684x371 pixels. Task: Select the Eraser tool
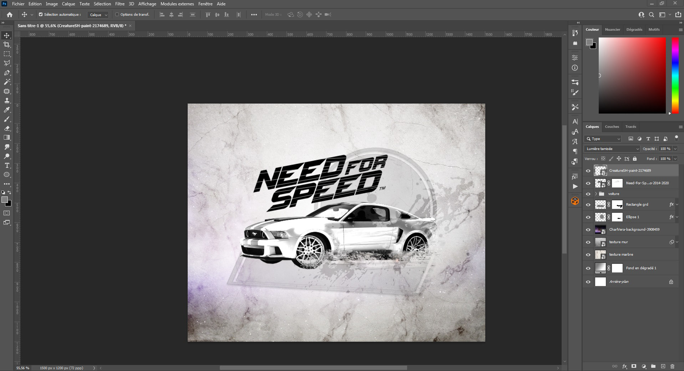(7, 129)
